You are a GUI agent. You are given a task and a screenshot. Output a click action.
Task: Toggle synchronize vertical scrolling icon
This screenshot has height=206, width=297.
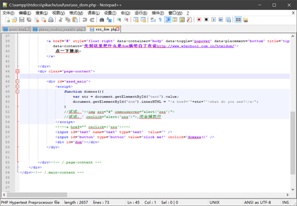(136, 20)
